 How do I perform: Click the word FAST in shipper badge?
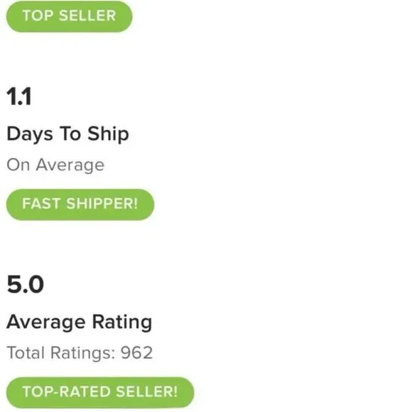(41, 204)
